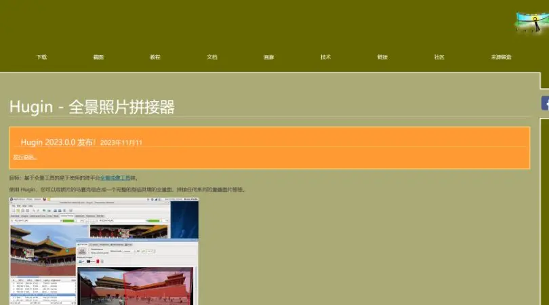Image resolution: width=549 pixels, height=305 pixels.
Task: Open the 教程 (Tutorials) nav item
Action: click(x=155, y=57)
